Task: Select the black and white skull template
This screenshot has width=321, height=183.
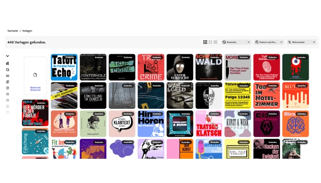Action: [209, 95]
